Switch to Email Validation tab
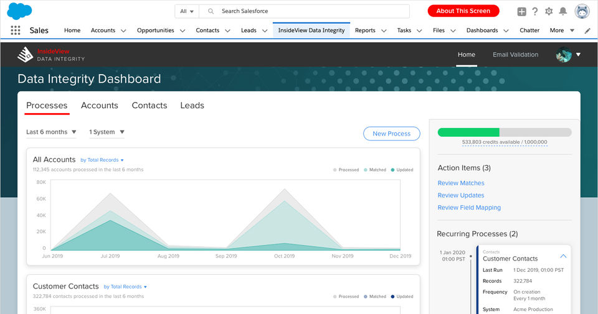The width and height of the screenshot is (598, 314). coord(515,55)
